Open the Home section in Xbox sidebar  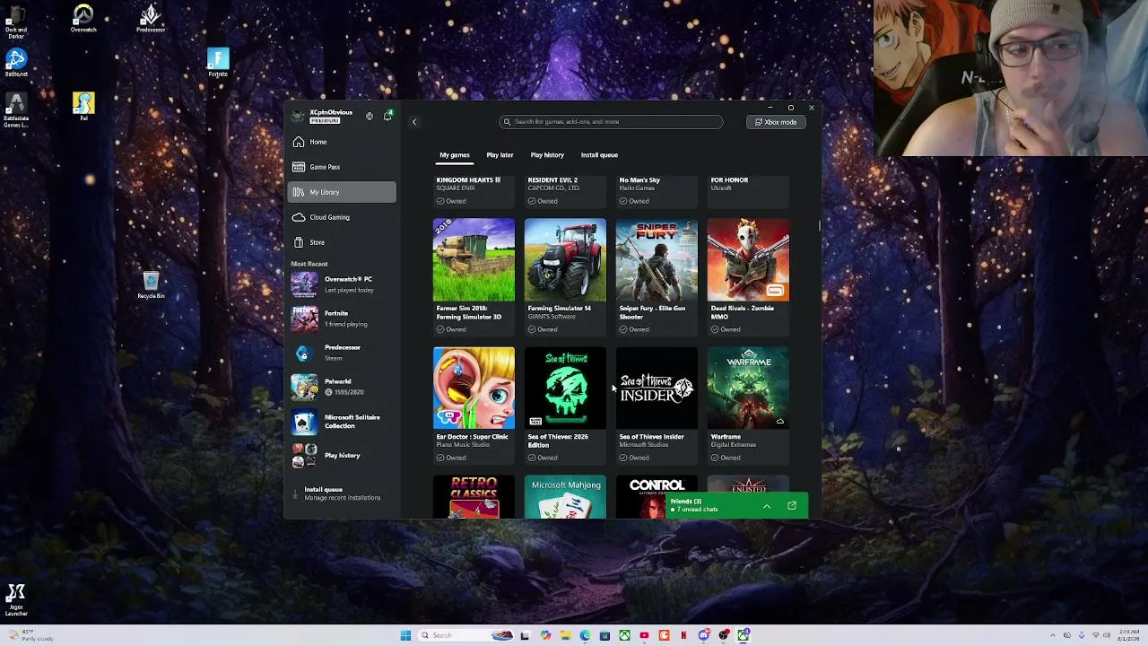[342, 142]
